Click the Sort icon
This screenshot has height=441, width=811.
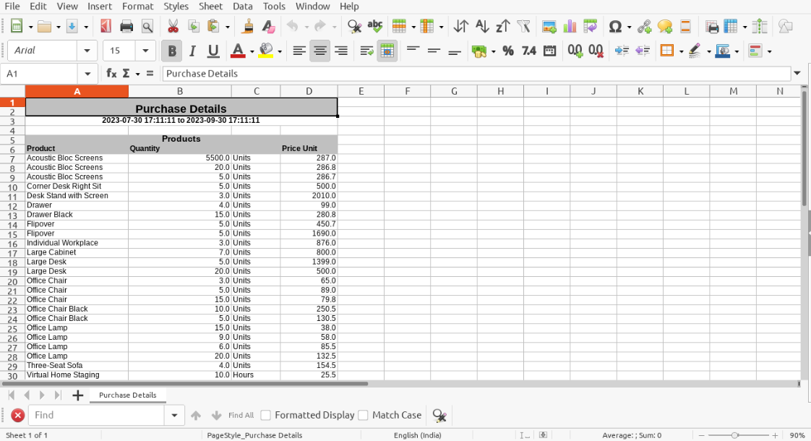tap(461, 26)
